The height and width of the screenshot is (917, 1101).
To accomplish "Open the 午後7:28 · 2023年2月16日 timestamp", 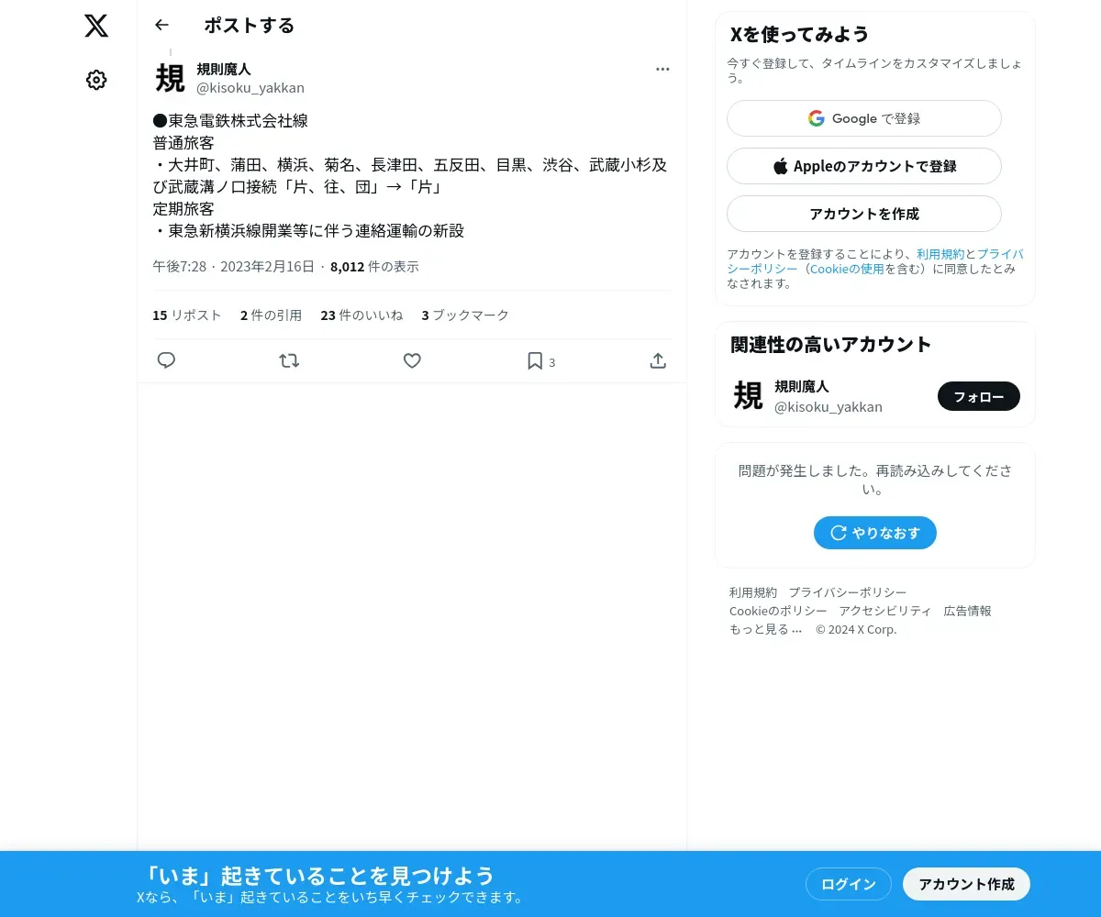I will point(233,266).
